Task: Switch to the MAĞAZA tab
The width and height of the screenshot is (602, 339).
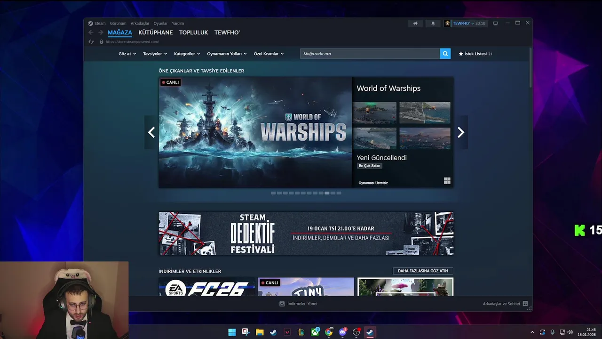Action: point(120,32)
